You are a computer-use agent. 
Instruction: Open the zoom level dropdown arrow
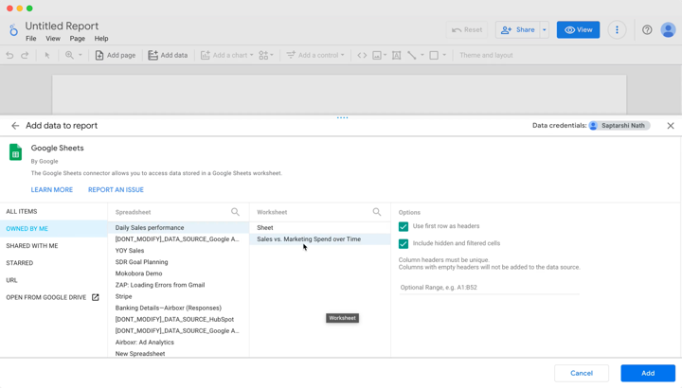tap(80, 55)
